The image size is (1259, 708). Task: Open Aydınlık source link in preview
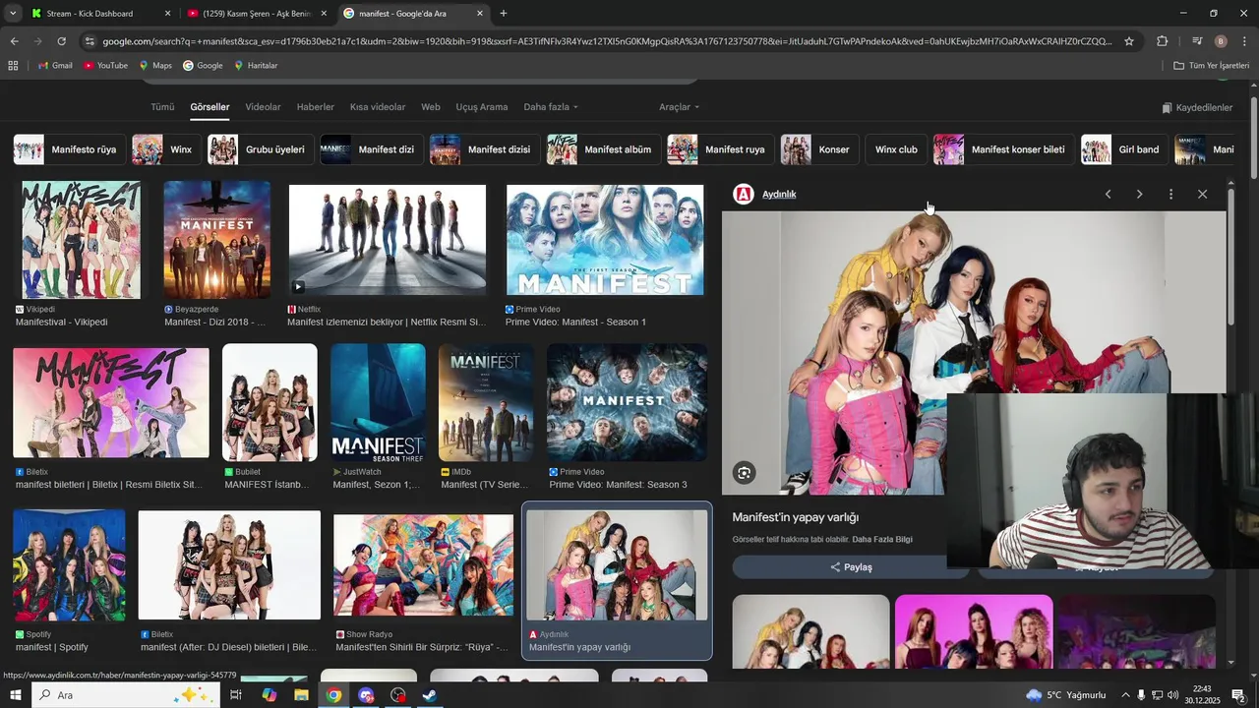779,195
